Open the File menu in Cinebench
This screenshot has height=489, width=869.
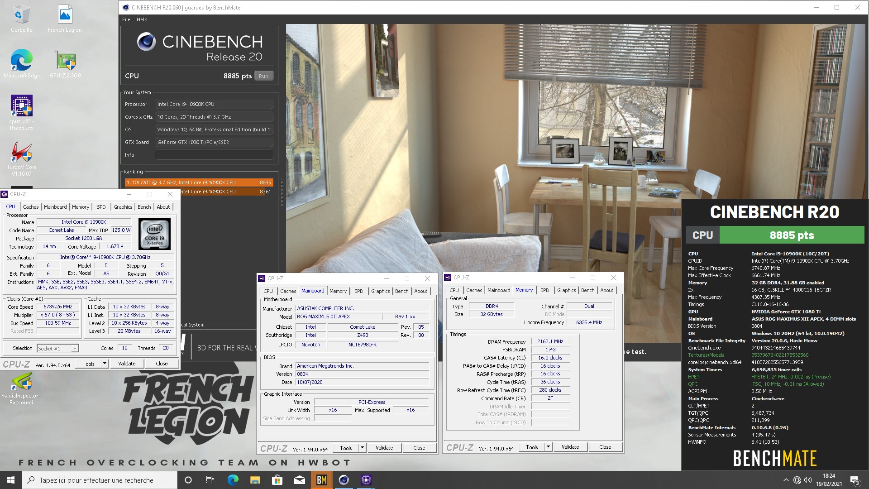(126, 19)
